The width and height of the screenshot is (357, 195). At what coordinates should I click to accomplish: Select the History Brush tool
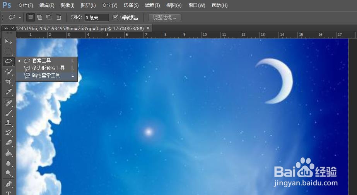click(x=9, y=133)
